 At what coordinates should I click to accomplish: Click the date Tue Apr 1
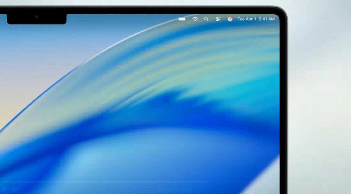coord(247,19)
